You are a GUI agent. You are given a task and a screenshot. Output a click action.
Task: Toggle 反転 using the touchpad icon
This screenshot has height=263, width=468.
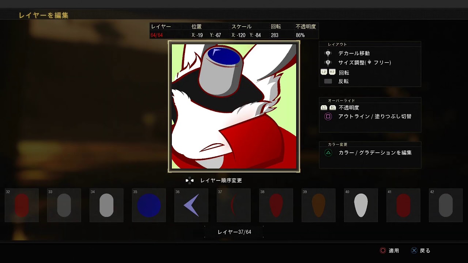(x=328, y=81)
